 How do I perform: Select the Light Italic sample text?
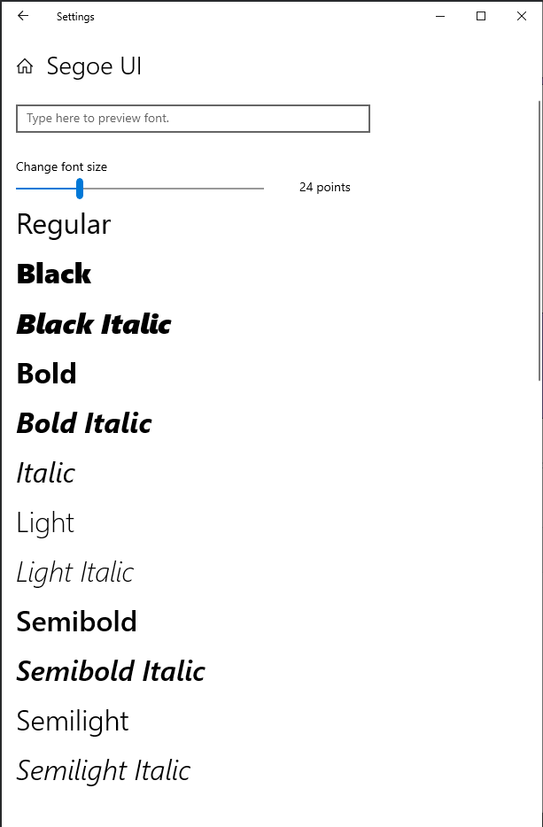coord(75,572)
